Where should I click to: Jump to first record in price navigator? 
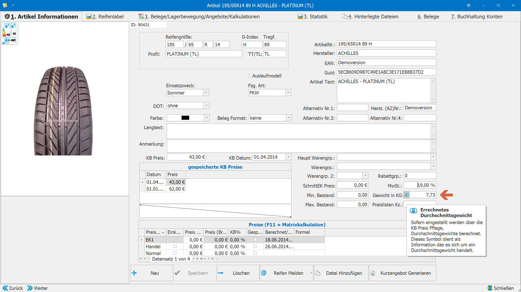click(x=141, y=259)
